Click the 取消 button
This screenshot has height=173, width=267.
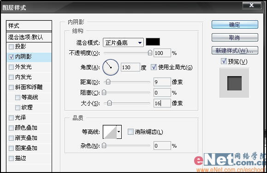pyautogui.click(x=235, y=37)
